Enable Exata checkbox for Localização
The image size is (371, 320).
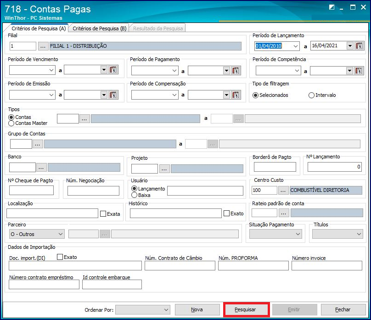click(103, 214)
